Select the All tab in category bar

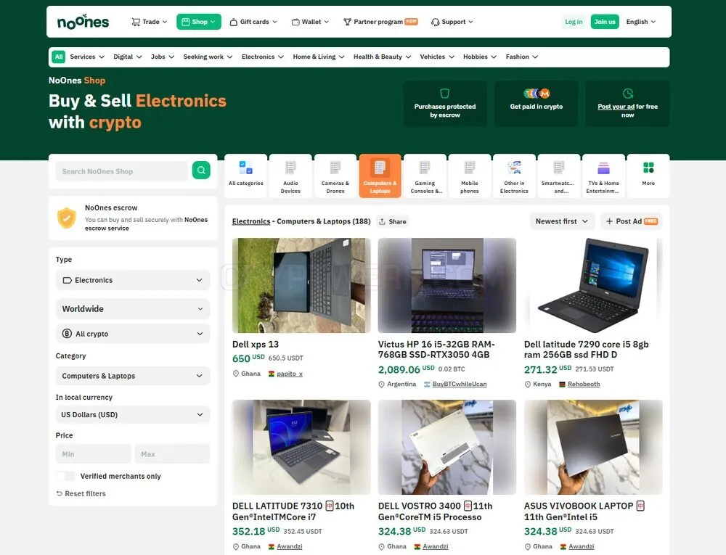point(58,57)
